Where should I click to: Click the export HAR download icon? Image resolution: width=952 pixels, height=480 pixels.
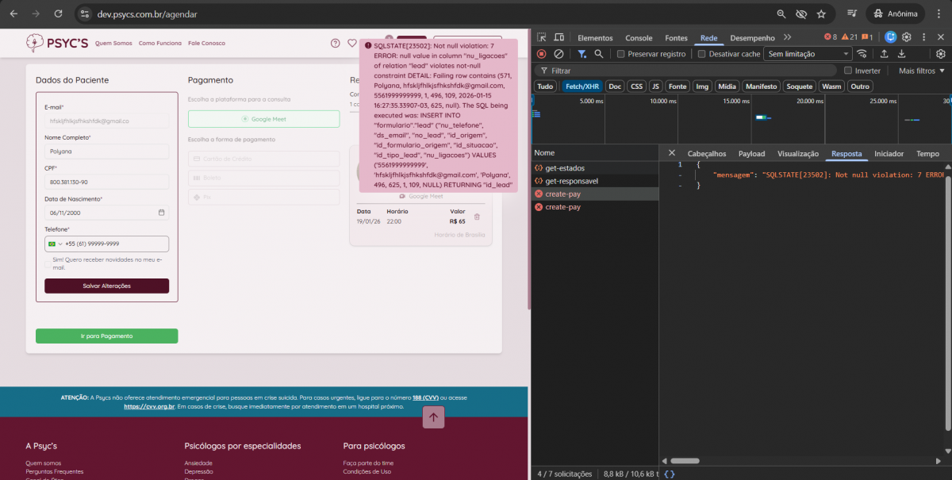(902, 54)
